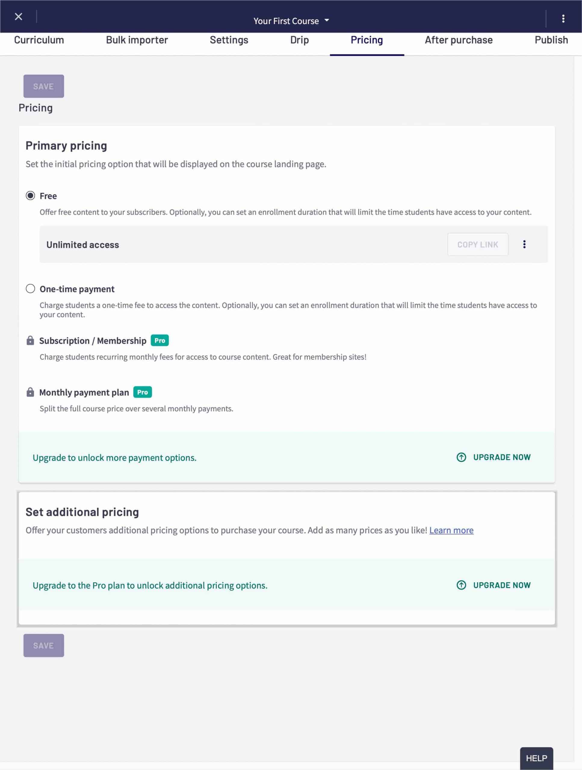Open the Bulk importer tab
The width and height of the screenshot is (582, 770).
tap(137, 40)
